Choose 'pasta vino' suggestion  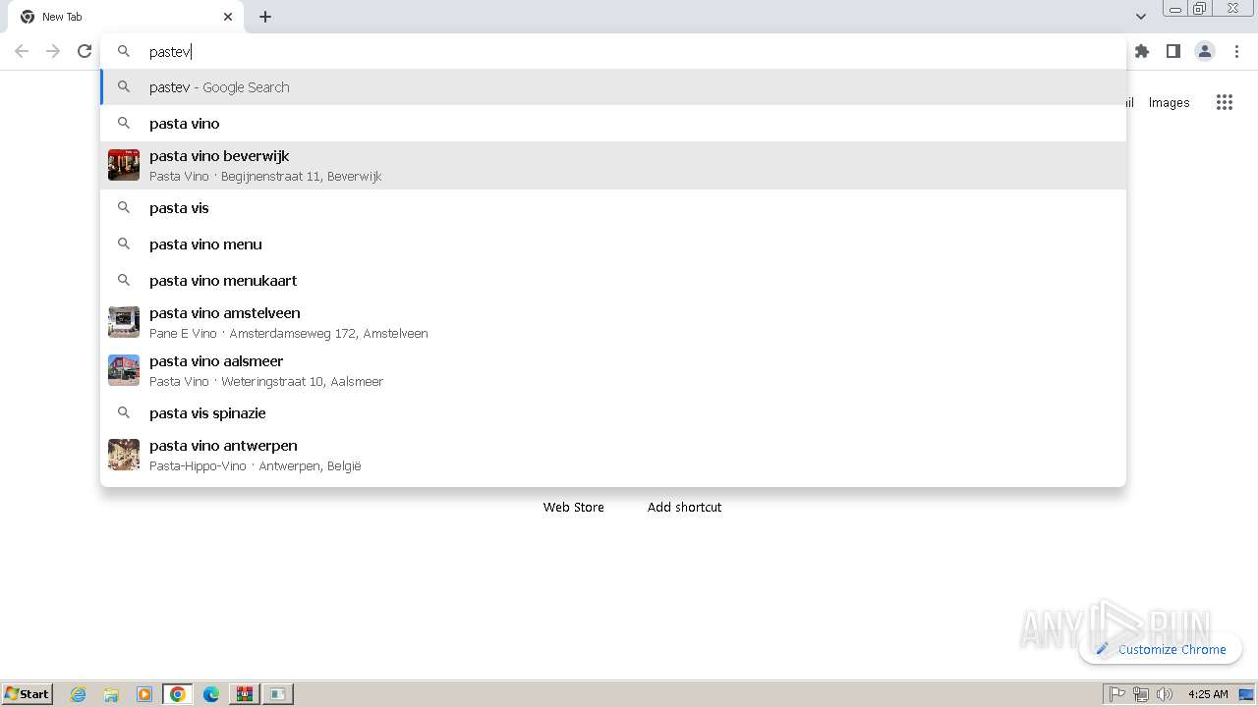click(x=613, y=124)
